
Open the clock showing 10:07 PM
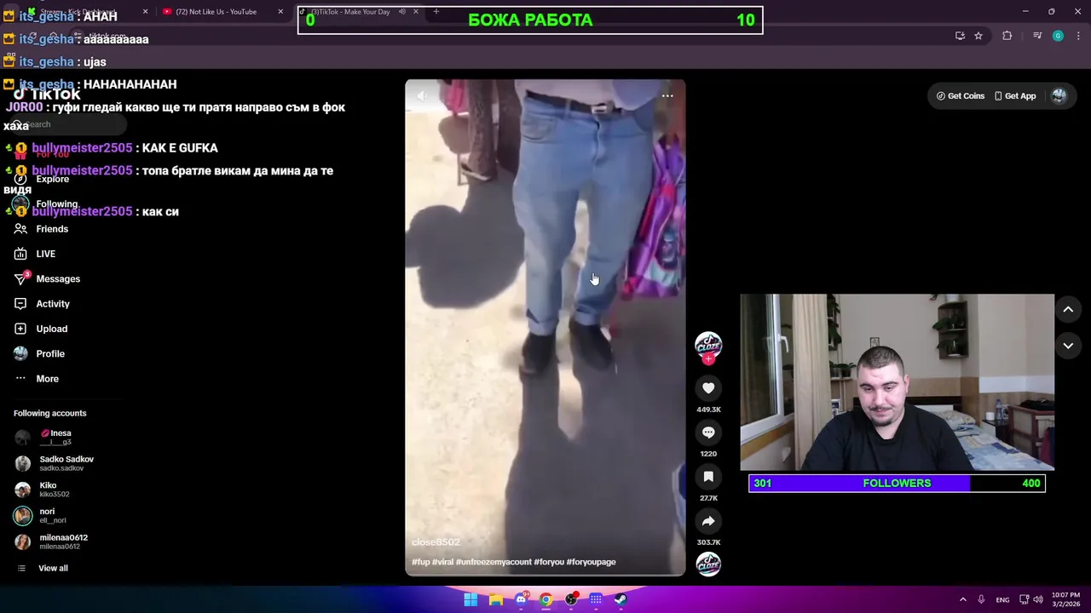coord(1065,599)
